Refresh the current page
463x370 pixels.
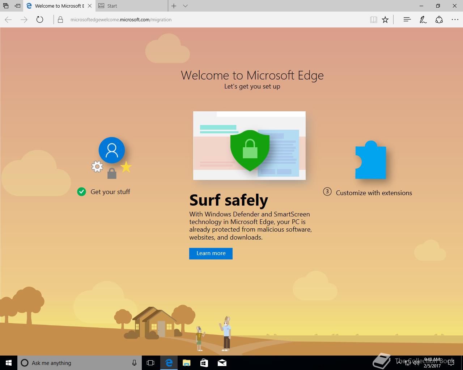pyautogui.click(x=40, y=20)
